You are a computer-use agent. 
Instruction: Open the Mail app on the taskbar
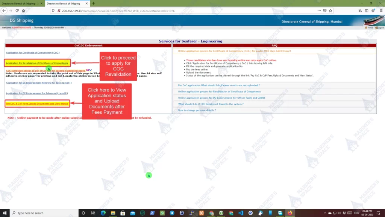(x=133, y=213)
